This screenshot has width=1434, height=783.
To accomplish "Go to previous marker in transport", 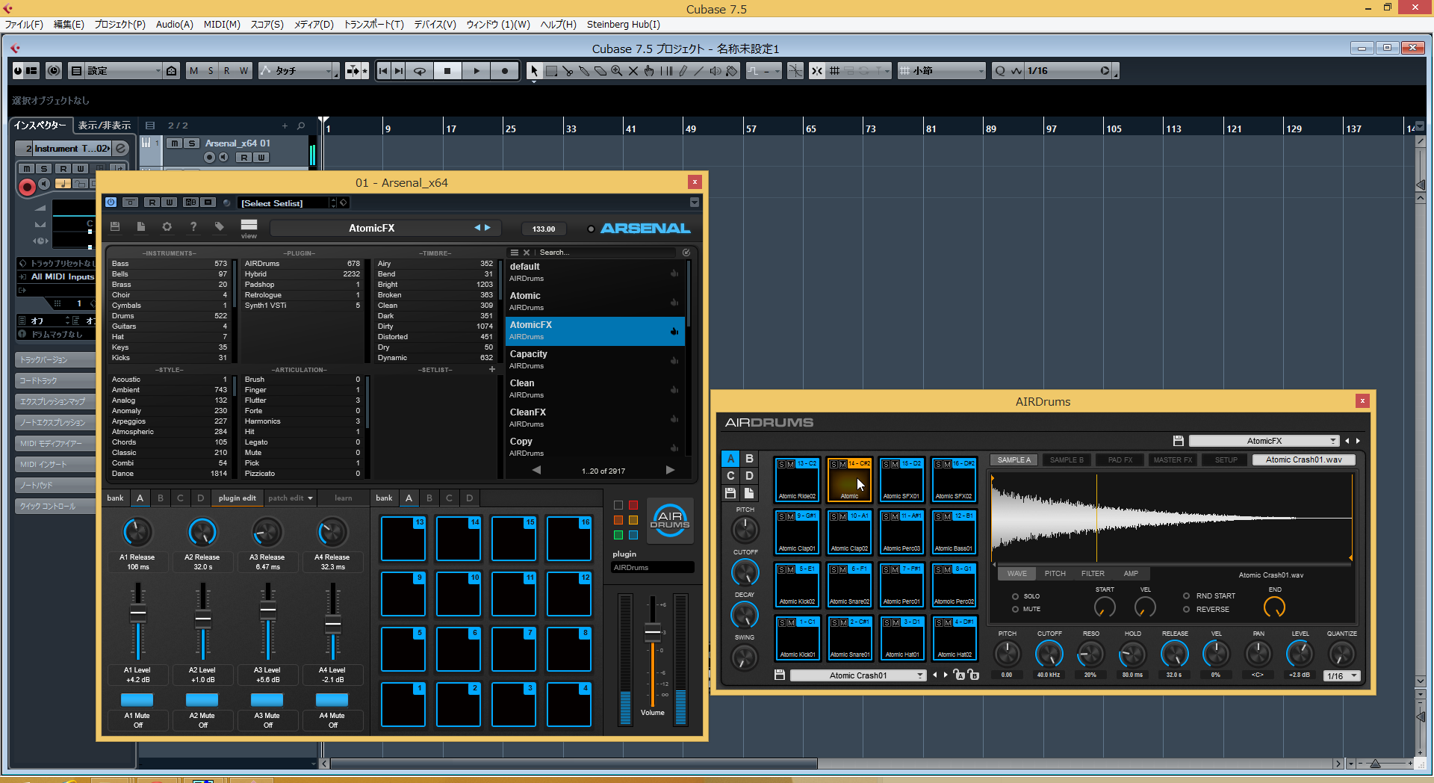I will 383,71.
